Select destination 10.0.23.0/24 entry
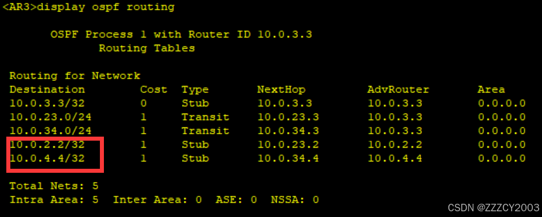This screenshot has height=217, width=542. coord(51,117)
